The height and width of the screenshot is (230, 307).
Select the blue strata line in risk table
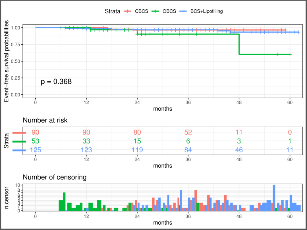click(19, 150)
